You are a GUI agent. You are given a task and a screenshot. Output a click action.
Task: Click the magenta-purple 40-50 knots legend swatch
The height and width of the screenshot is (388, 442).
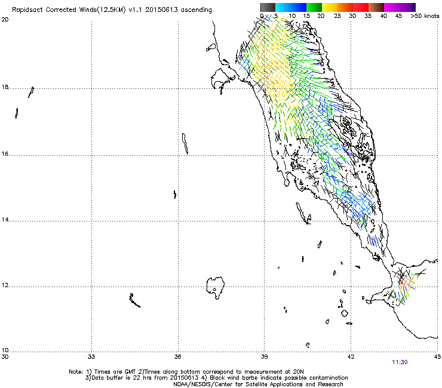pyautogui.click(x=400, y=7)
